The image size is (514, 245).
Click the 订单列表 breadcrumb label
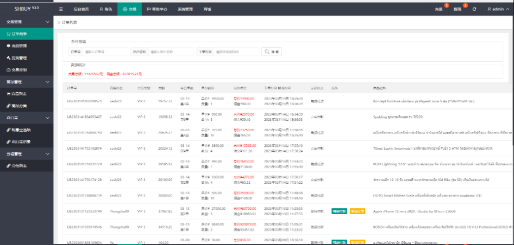70,23
